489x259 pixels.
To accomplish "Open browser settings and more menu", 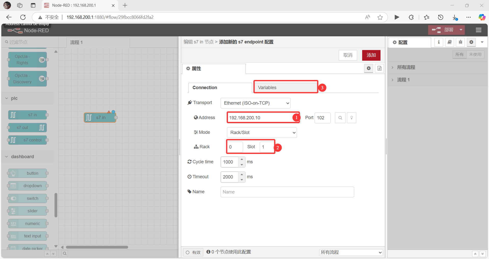I will click(469, 17).
